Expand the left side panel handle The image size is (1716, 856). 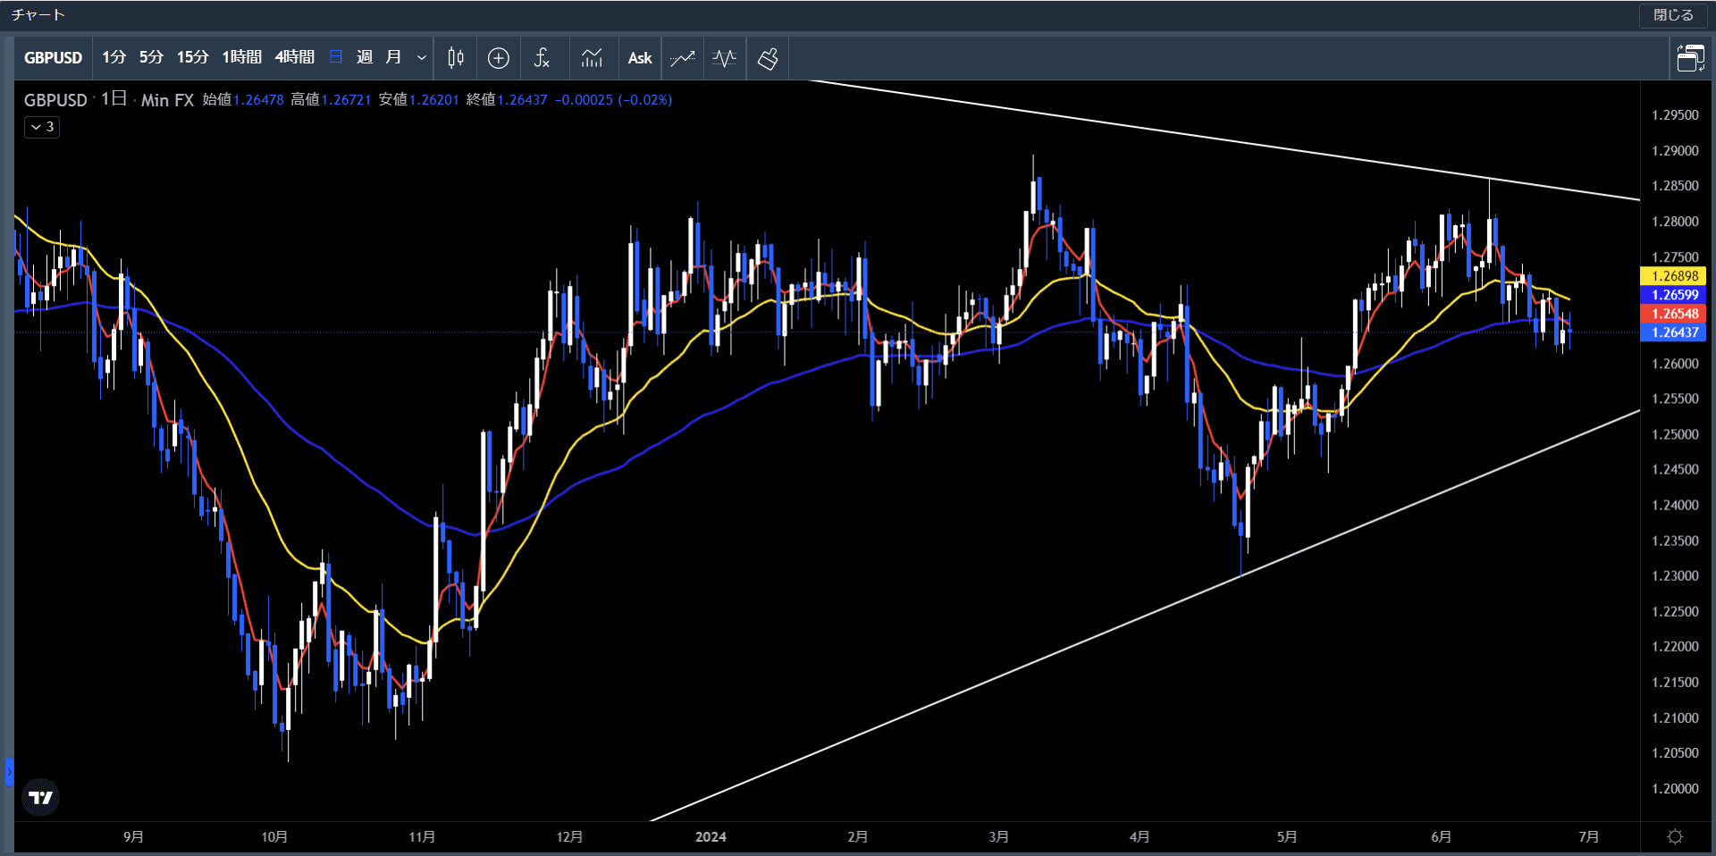tap(9, 771)
